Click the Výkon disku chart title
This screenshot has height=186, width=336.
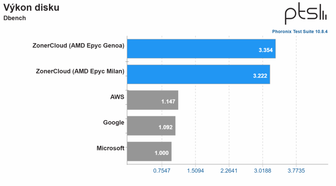pos(32,8)
